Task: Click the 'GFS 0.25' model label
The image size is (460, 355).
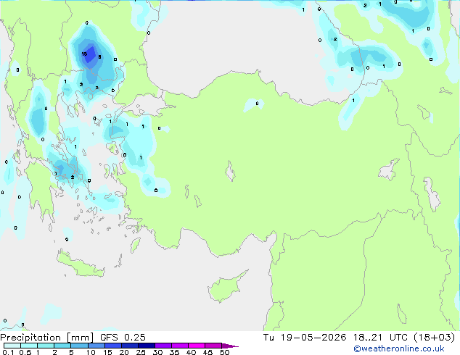Action: pos(123,338)
